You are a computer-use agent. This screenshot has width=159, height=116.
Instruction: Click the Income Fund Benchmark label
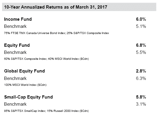coord(15,26)
